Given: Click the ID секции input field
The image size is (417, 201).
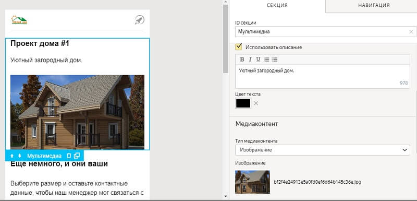Looking at the screenshot, I should 325,32.
